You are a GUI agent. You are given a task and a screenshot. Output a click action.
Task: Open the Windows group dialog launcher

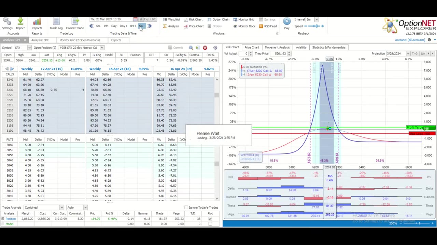(277, 34)
